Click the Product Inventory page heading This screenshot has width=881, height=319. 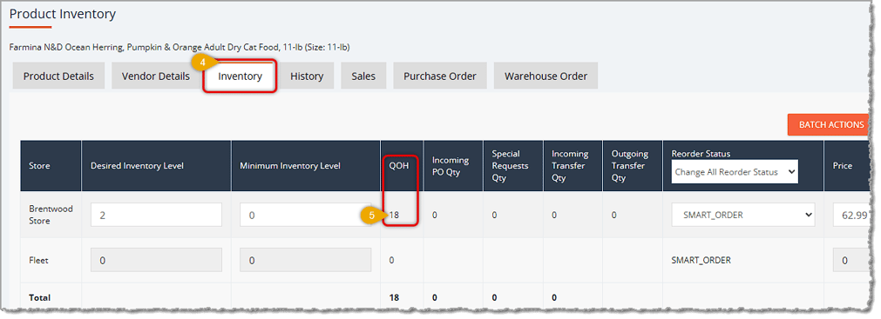pos(63,14)
